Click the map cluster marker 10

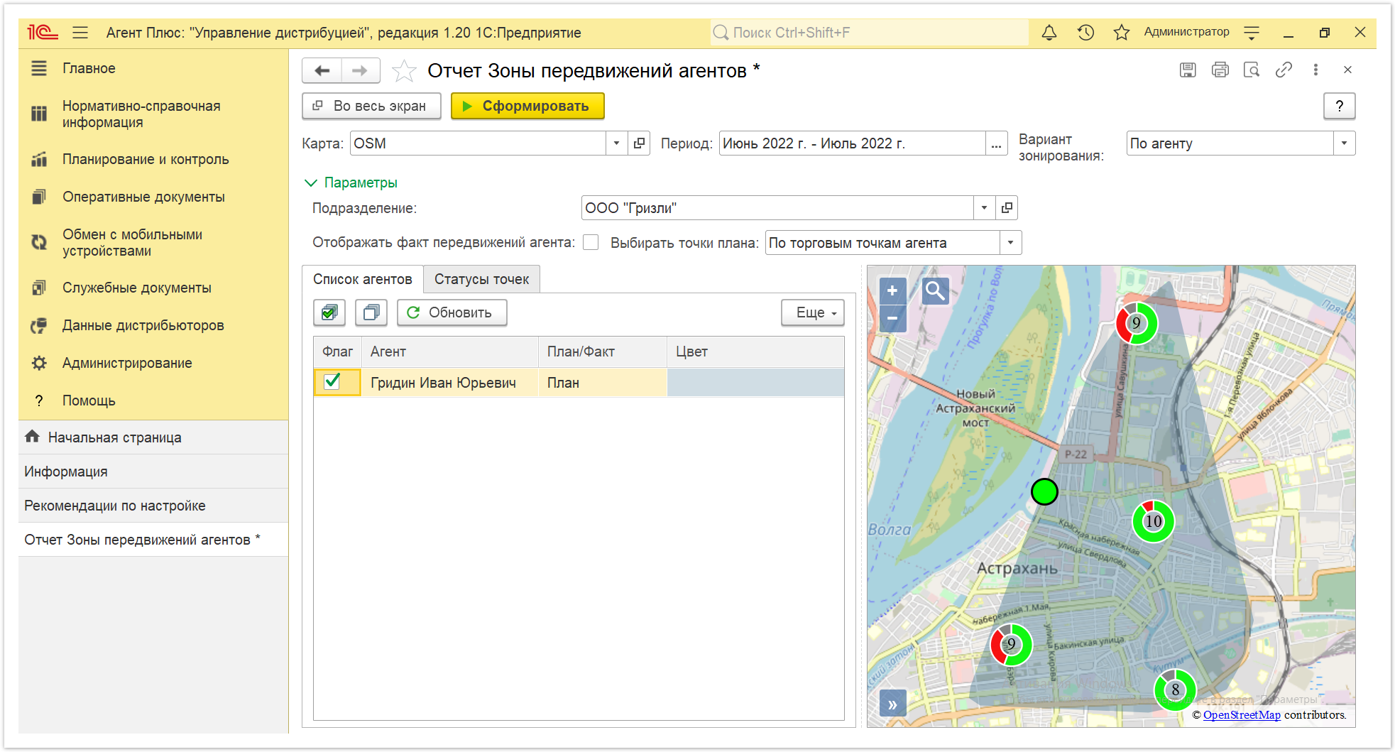[x=1153, y=521]
